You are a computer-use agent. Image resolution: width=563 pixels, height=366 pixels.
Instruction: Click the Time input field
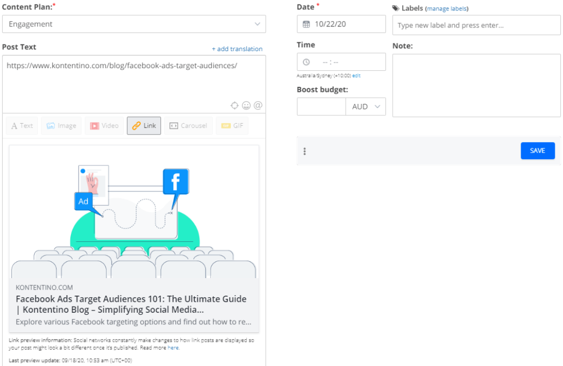tap(341, 62)
